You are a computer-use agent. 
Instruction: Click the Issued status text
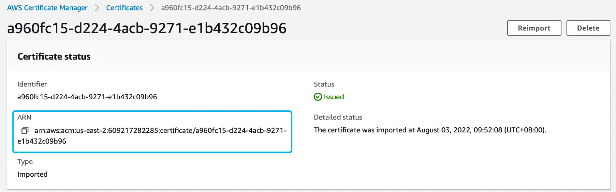pos(334,97)
